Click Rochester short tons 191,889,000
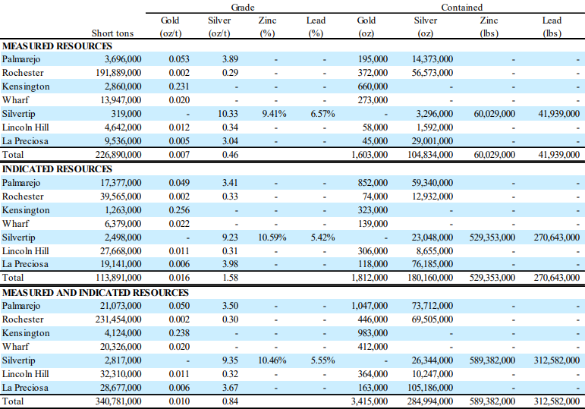Screen dimensions: 585x409 point(118,73)
